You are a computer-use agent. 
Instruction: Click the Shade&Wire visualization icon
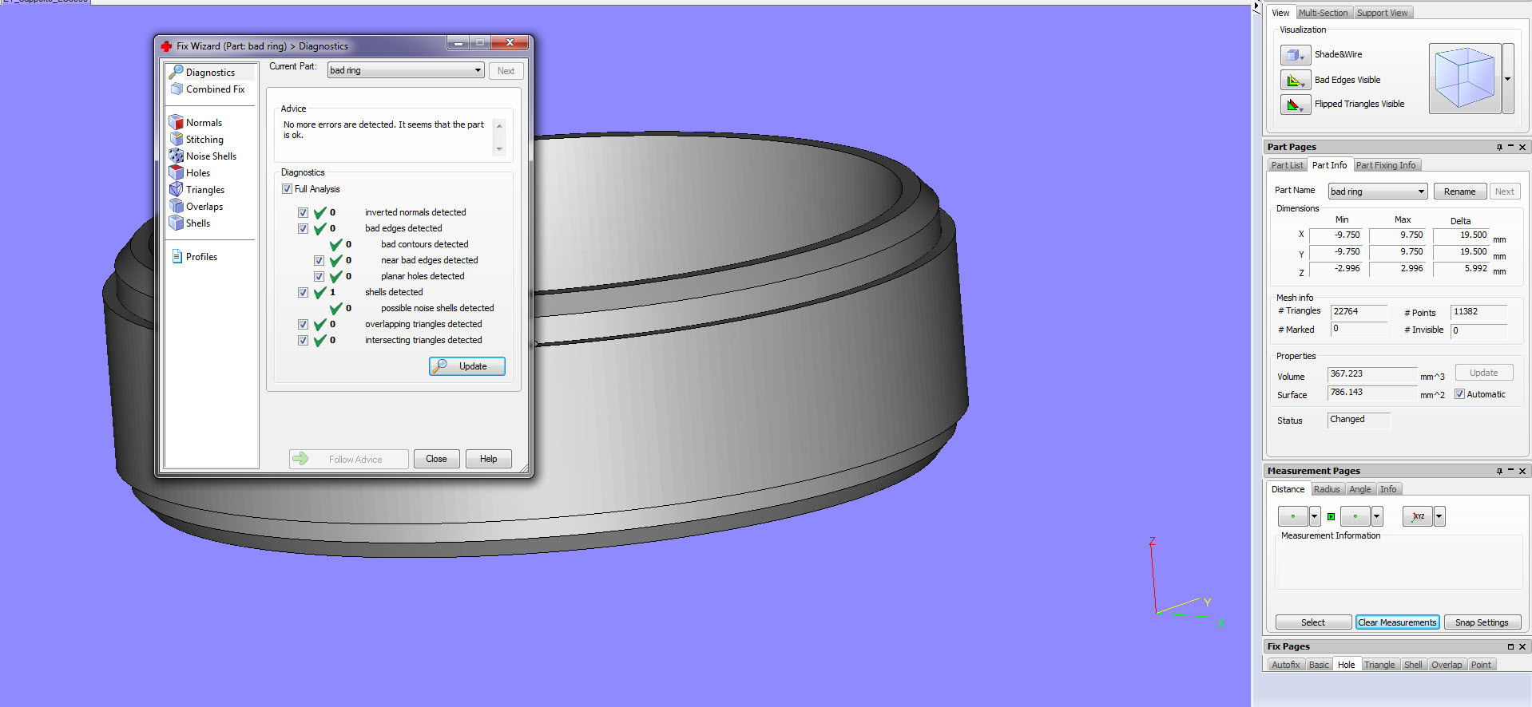(1294, 55)
